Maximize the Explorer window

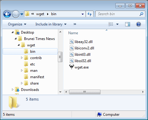coord(130,6)
